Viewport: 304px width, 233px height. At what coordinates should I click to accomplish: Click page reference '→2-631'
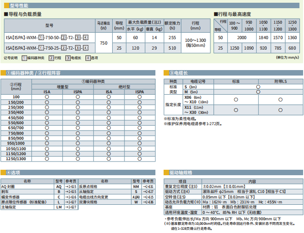click(x=148, y=187)
